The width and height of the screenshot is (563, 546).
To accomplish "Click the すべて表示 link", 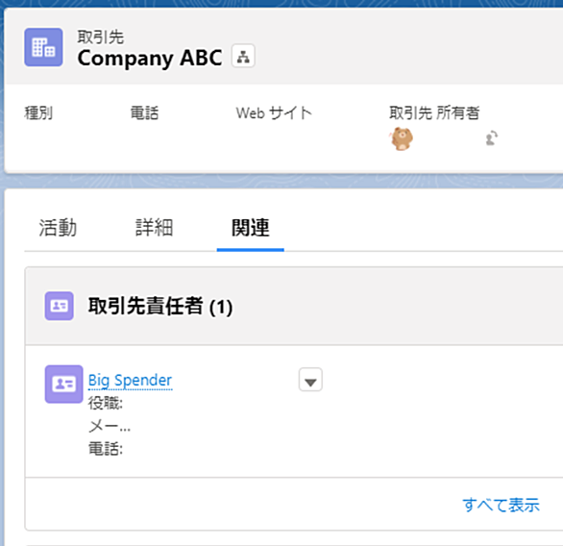I will click(501, 505).
